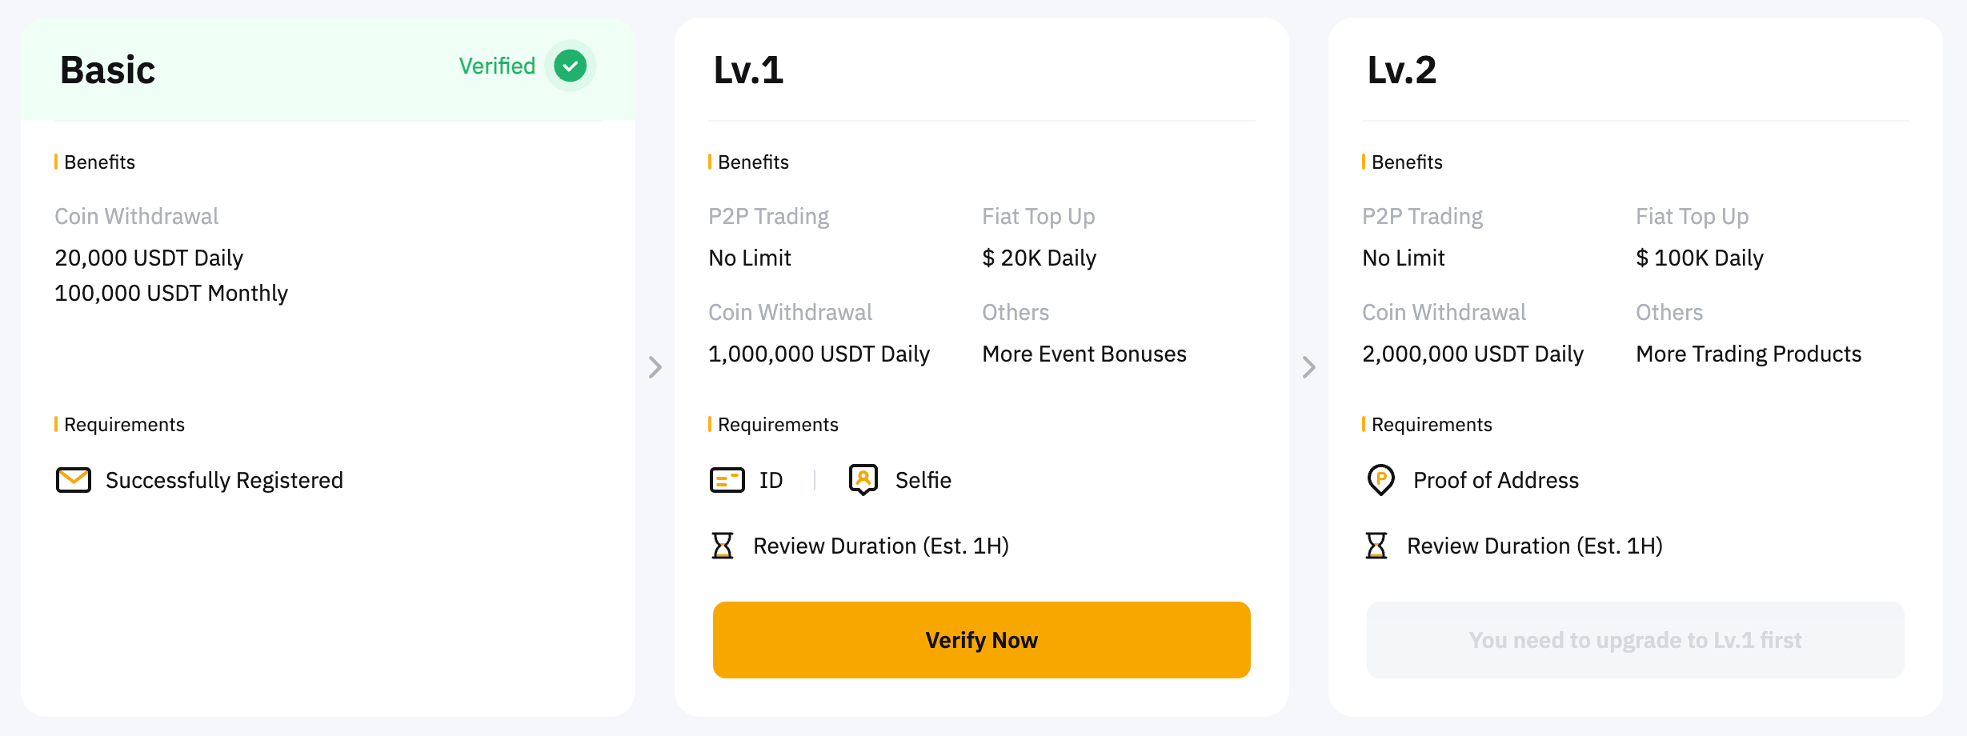This screenshot has width=1967, height=736.
Task: Click the ID card icon
Action: (727, 480)
